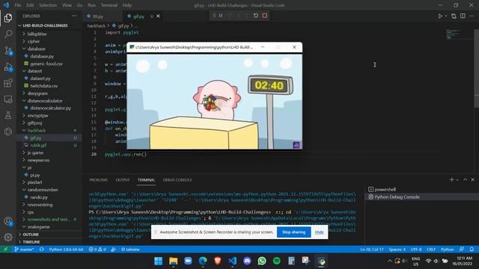479x269 pixels.
Task: Collapse the database folder
Action: (x=36, y=49)
